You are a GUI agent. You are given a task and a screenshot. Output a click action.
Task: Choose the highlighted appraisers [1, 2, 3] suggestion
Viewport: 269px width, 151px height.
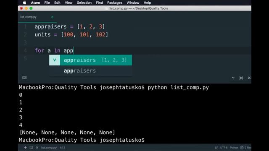(91, 60)
